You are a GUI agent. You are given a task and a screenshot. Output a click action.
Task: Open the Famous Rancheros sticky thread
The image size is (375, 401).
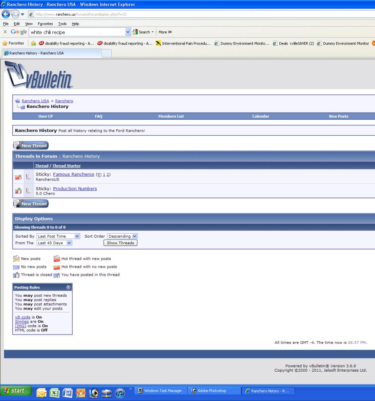pos(73,174)
